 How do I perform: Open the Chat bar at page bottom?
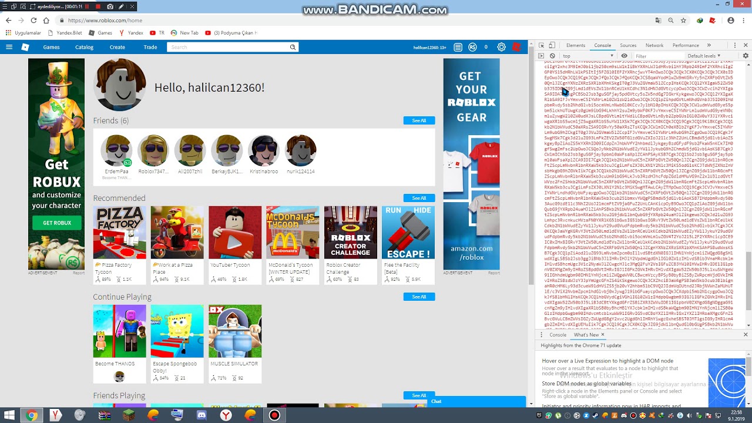(477, 402)
